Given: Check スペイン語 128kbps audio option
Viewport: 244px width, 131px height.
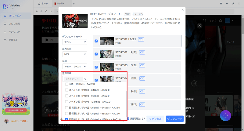Looking at the screenshot, I should [x=66, y=102].
